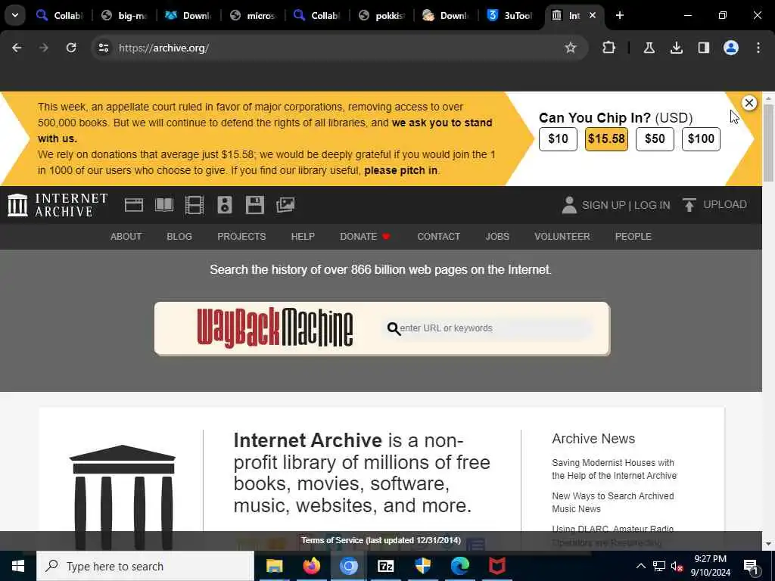Open the PEOPLE menu item

[x=633, y=237]
